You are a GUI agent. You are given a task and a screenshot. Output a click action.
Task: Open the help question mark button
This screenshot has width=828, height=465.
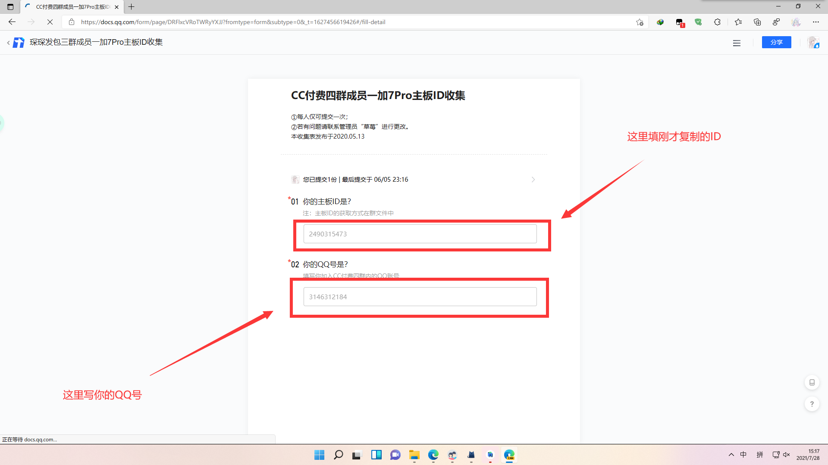pyautogui.click(x=812, y=404)
